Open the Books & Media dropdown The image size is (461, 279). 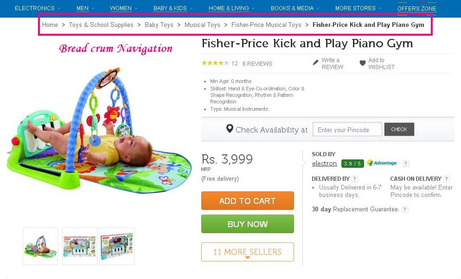point(295,8)
